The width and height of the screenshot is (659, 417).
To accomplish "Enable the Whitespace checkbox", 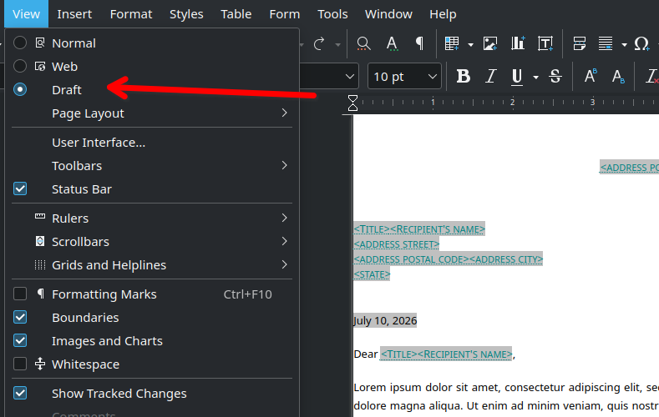I will [20, 364].
